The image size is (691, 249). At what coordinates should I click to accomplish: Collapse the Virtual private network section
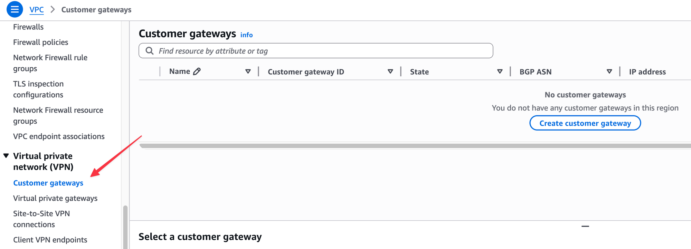click(6, 156)
